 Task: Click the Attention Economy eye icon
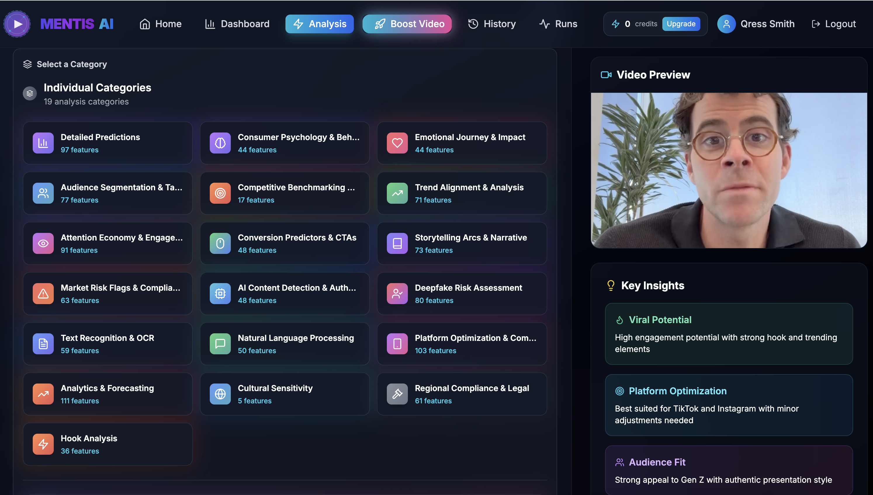point(43,243)
